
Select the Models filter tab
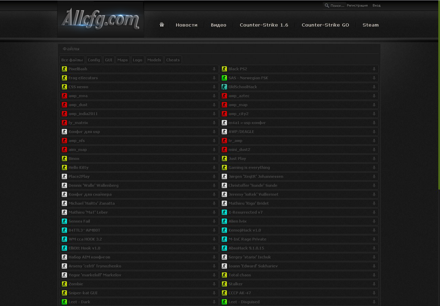pos(154,60)
